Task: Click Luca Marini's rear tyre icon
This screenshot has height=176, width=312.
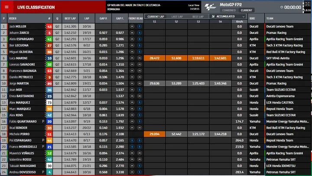Action: click(140, 58)
